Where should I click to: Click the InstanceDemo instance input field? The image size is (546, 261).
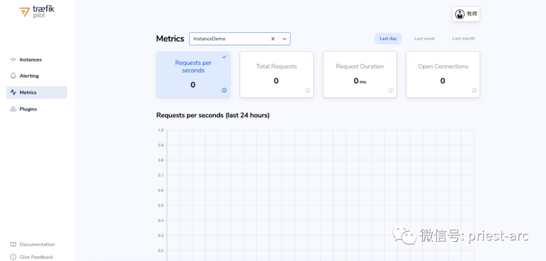(227, 39)
